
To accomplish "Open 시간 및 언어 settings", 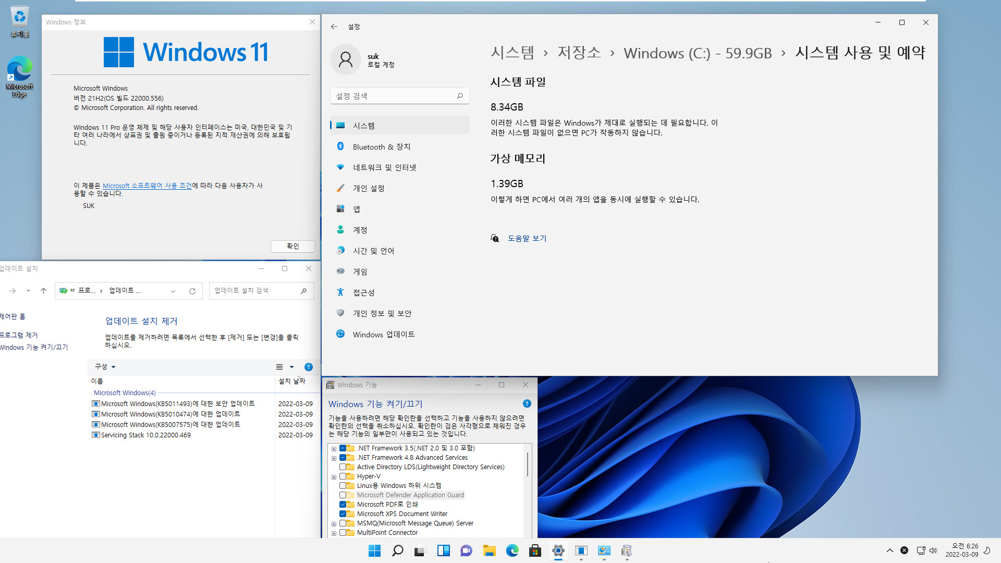I will point(399,251).
